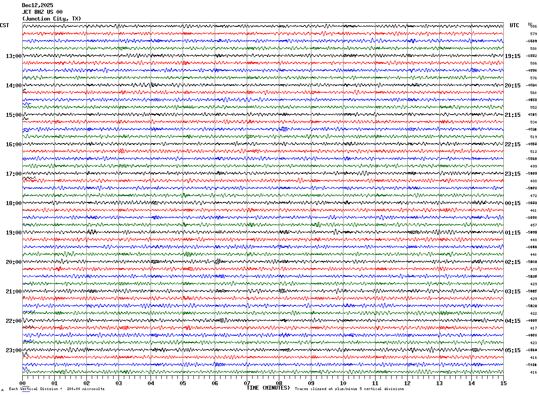Select the 23:00 CST time label
The width and height of the screenshot is (539, 395).
[13, 350]
